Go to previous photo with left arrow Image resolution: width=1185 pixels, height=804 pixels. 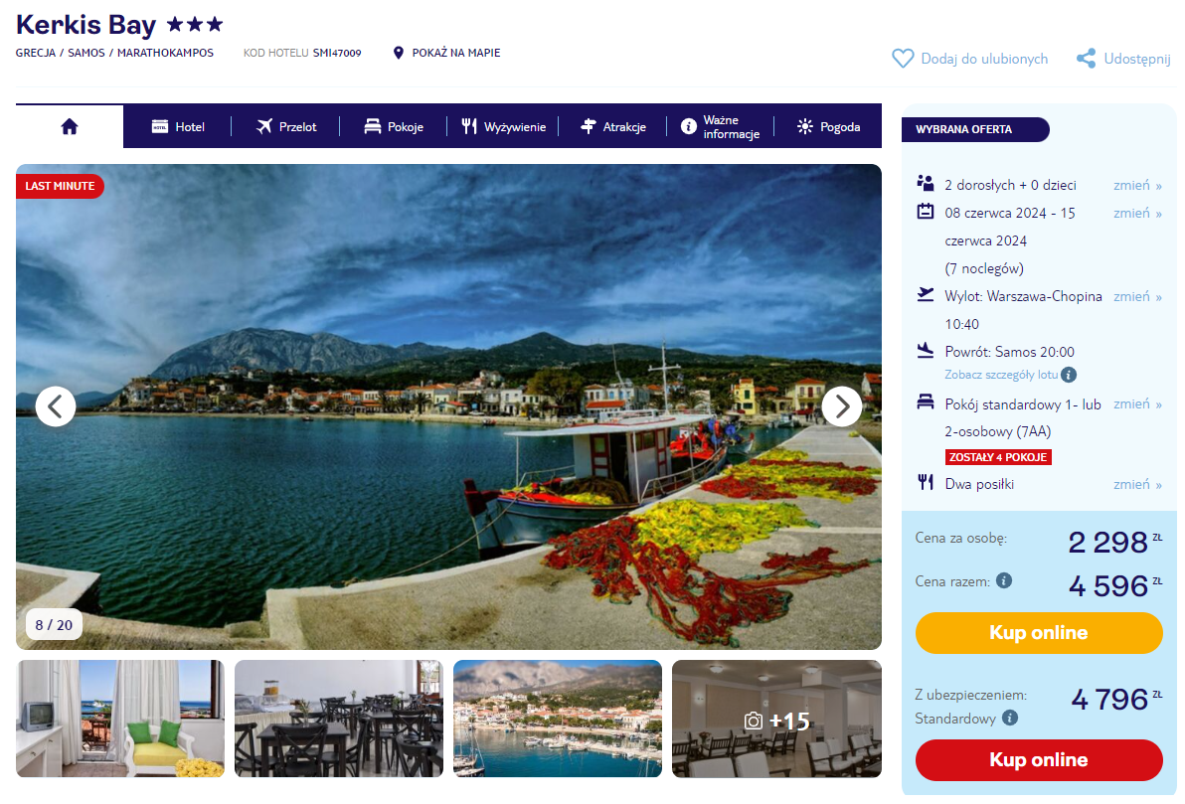56,406
